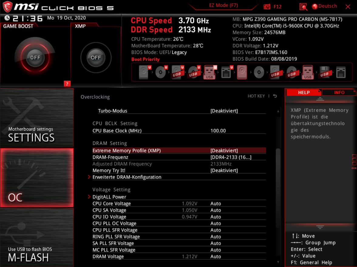Close the BIOS with the red X

(348, 7)
